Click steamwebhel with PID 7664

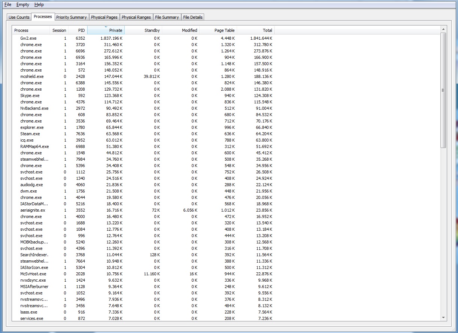34,261
